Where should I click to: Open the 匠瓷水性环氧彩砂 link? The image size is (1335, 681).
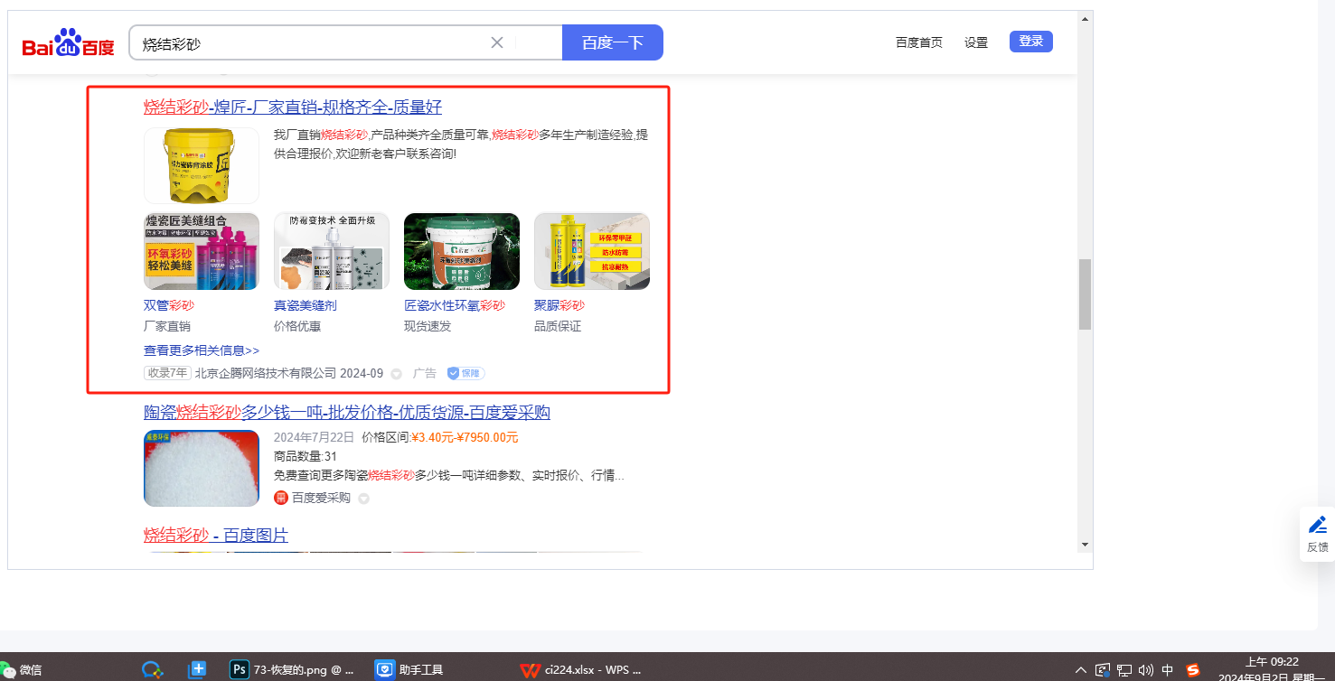[455, 305]
